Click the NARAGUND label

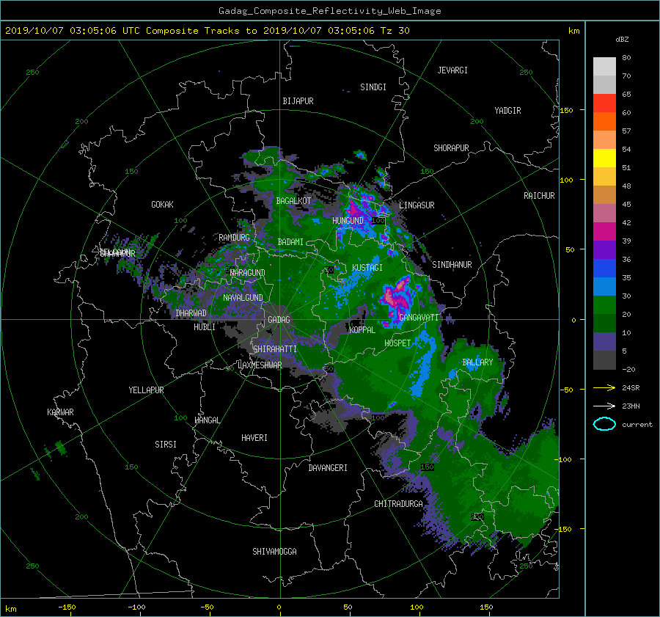[x=248, y=272]
